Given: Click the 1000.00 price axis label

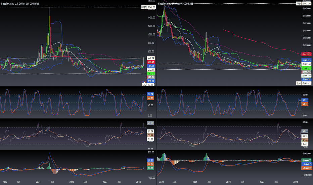Looking at the screenshot, I should (151, 34).
